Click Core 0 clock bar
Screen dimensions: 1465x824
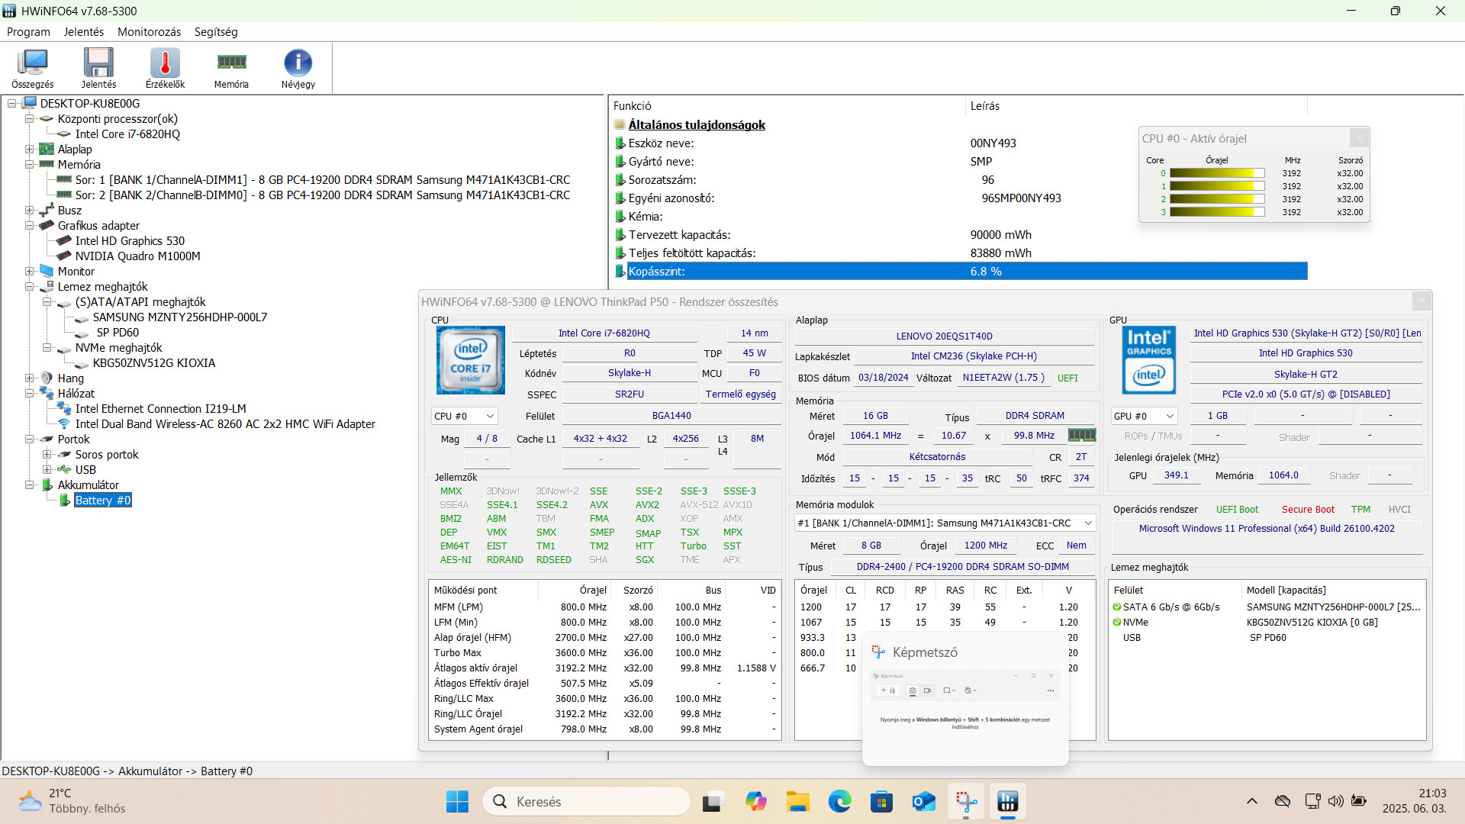point(1216,173)
